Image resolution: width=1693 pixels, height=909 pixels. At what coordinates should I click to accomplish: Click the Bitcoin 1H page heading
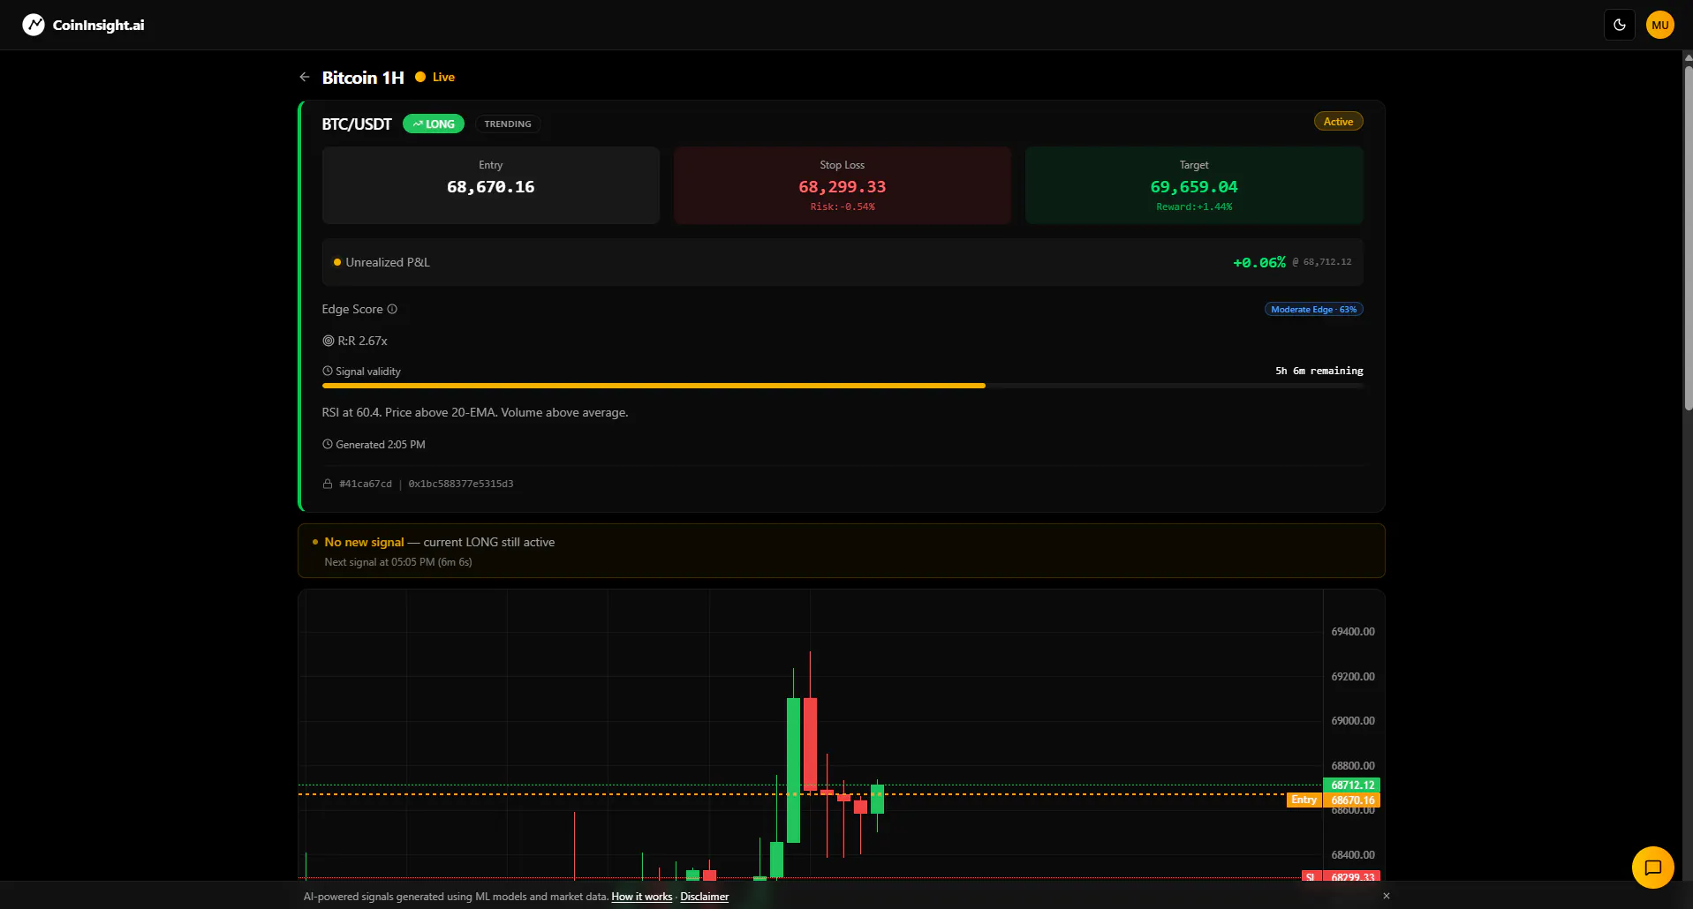363,78
